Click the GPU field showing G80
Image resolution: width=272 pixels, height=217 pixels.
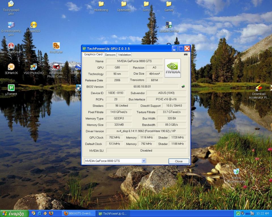(117, 68)
